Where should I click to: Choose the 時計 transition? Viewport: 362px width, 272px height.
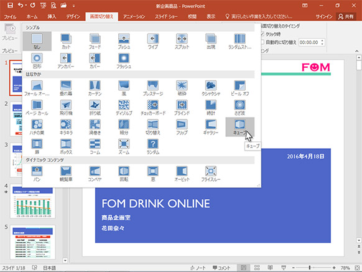tap(211, 108)
